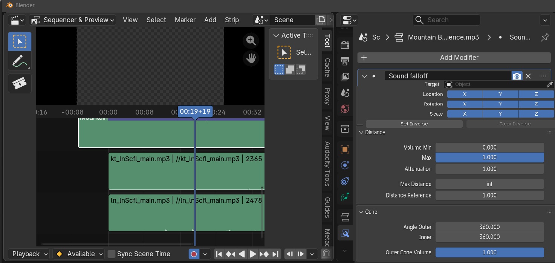Open the Playback popover dropdown
This screenshot has width=555, height=263.
[29, 254]
